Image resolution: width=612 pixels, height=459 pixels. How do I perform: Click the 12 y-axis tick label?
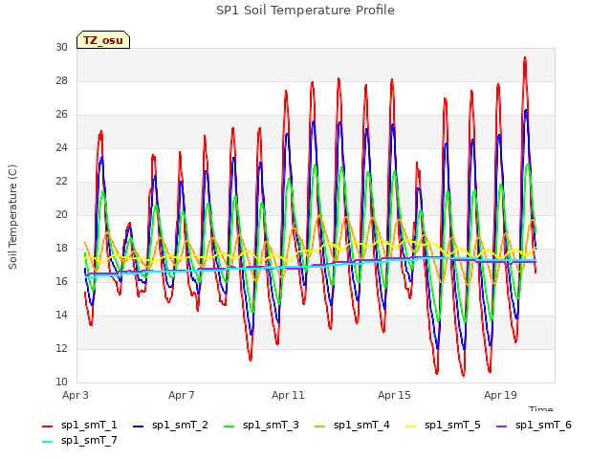pyautogui.click(x=61, y=348)
